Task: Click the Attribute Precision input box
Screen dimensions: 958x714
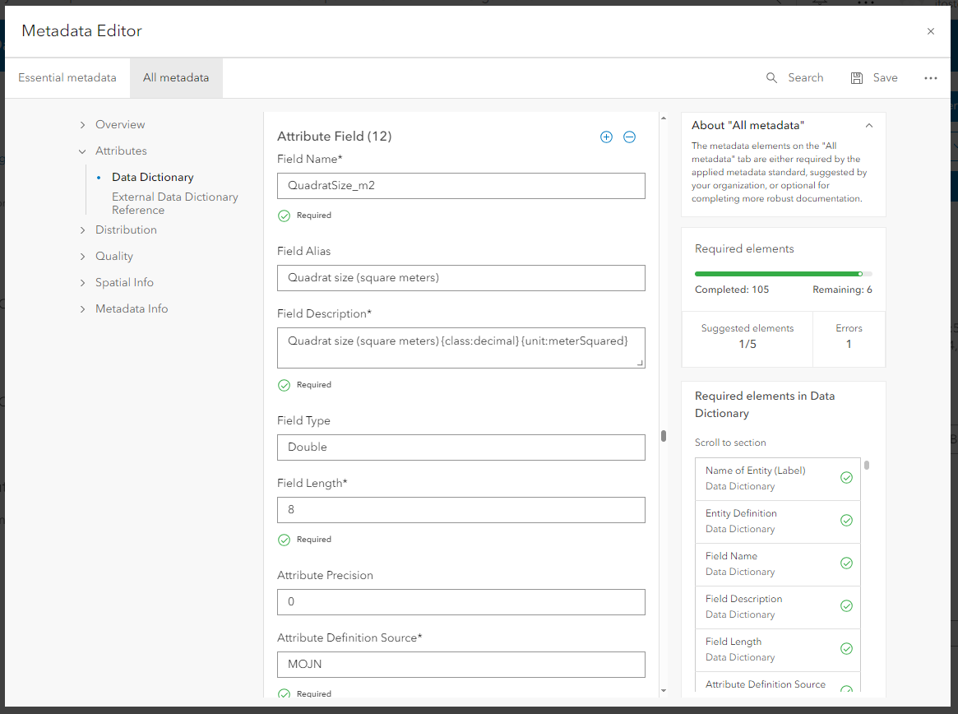Action: click(461, 602)
